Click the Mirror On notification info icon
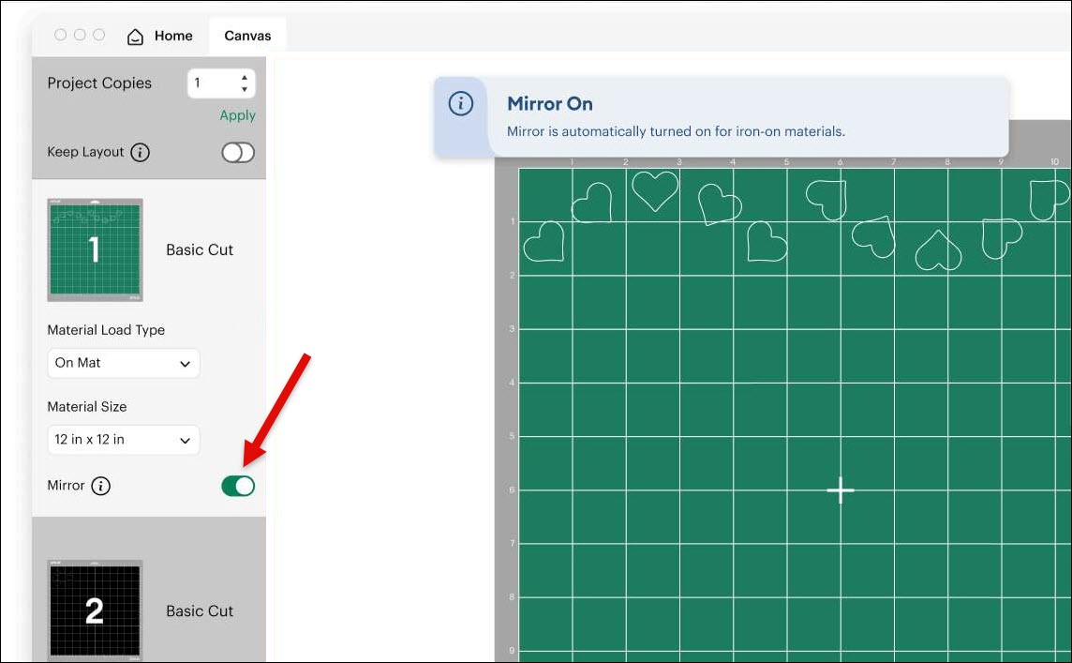 pyautogui.click(x=461, y=104)
